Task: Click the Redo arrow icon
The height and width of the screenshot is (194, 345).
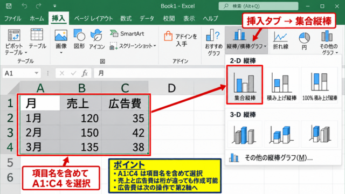Action: 39,6
